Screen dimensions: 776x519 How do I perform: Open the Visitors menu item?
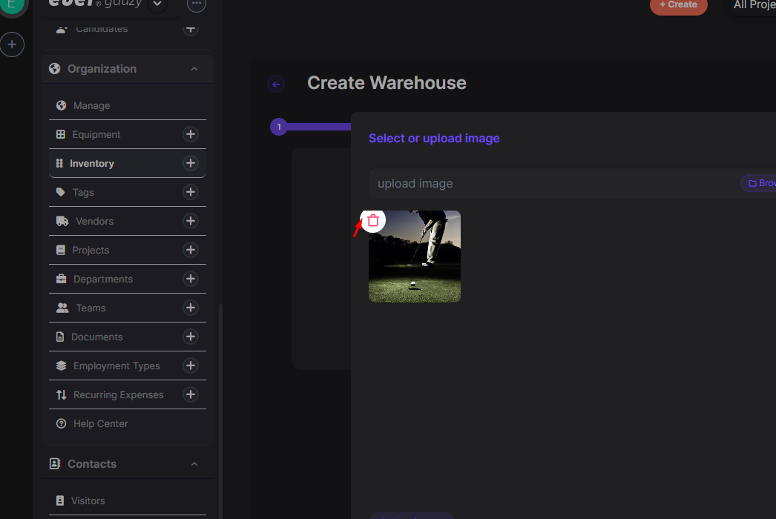click(127, 500)
